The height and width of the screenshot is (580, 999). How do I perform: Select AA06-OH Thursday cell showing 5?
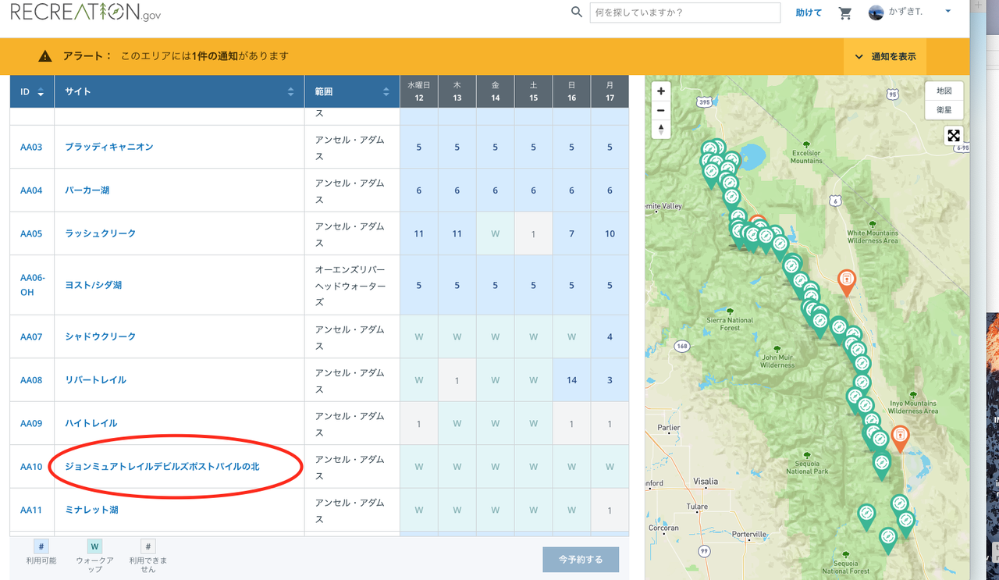click(457, 285)
